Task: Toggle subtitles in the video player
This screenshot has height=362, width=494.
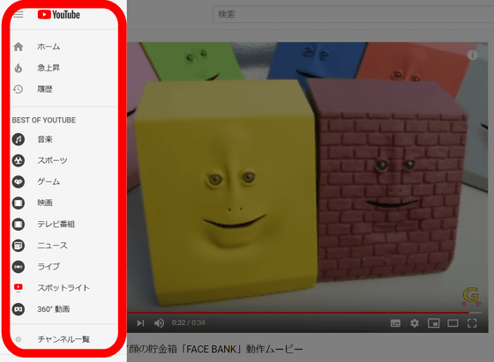Action: coord(395,323)
